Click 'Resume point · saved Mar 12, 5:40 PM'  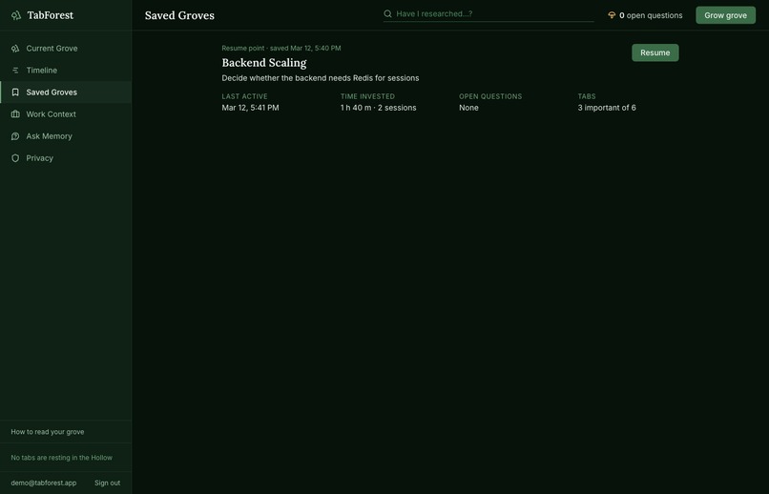point(281,48)
